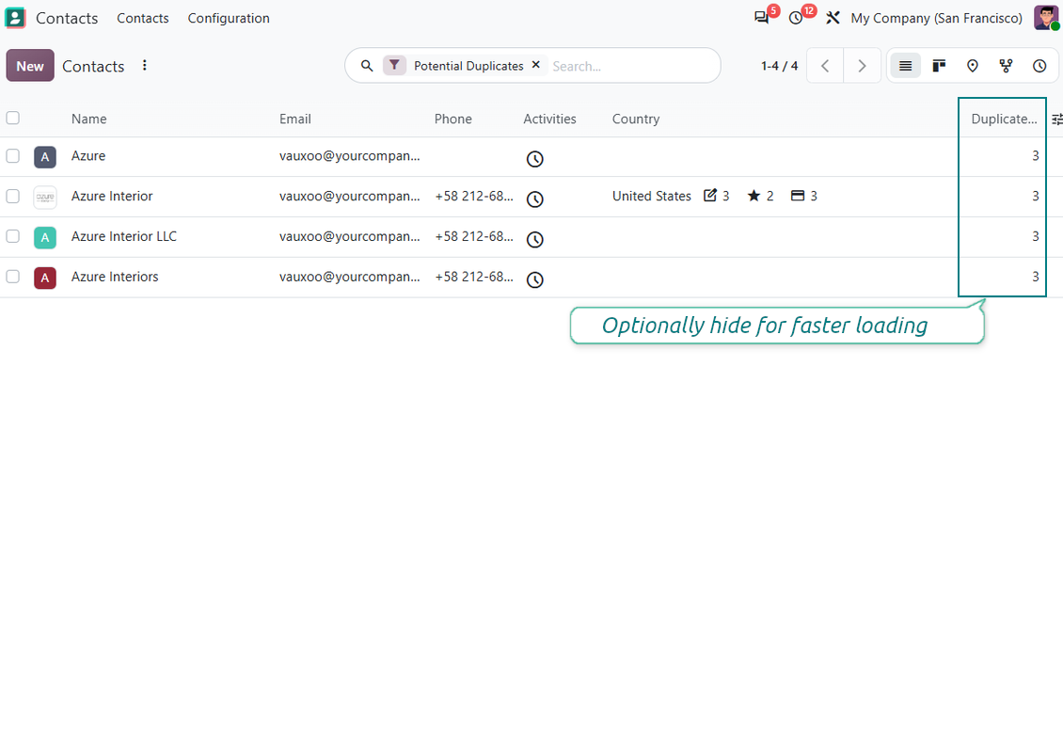Open optional columns settings icon
1063x749 pixels.
[1056, 120]
